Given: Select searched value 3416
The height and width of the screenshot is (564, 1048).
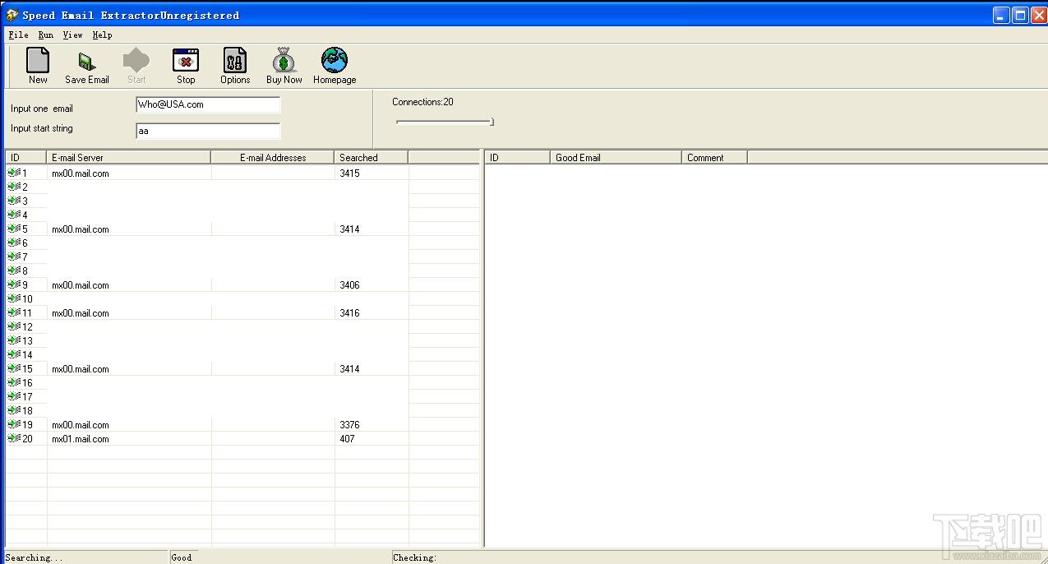Looking at the screenshot, I should click(x=349, y=313).
